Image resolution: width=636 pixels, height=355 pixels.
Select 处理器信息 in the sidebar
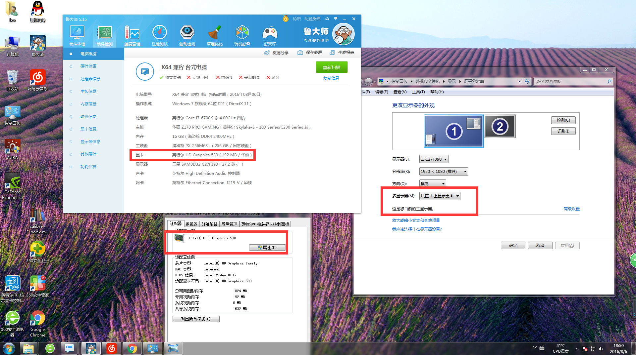pyautogui.click(x=93, y=79)
